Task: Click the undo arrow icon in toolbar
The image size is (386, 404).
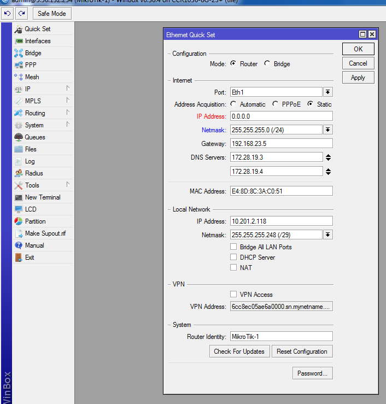Action: [x=8, y=13]
